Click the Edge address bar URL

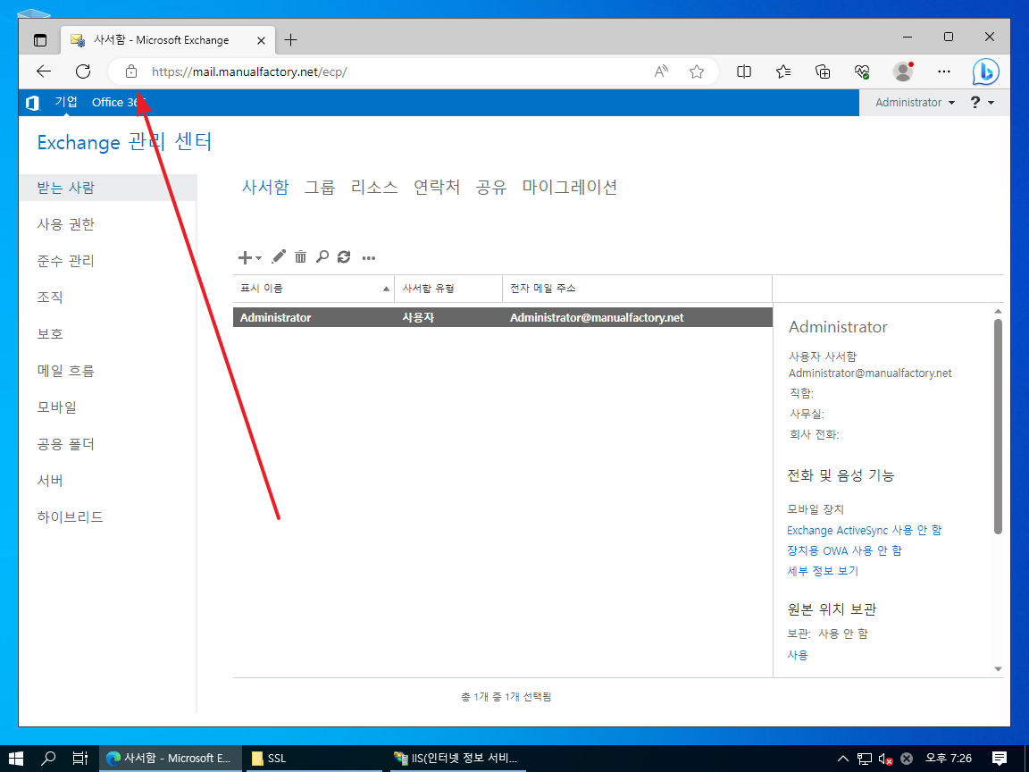(x=249, y=71)
